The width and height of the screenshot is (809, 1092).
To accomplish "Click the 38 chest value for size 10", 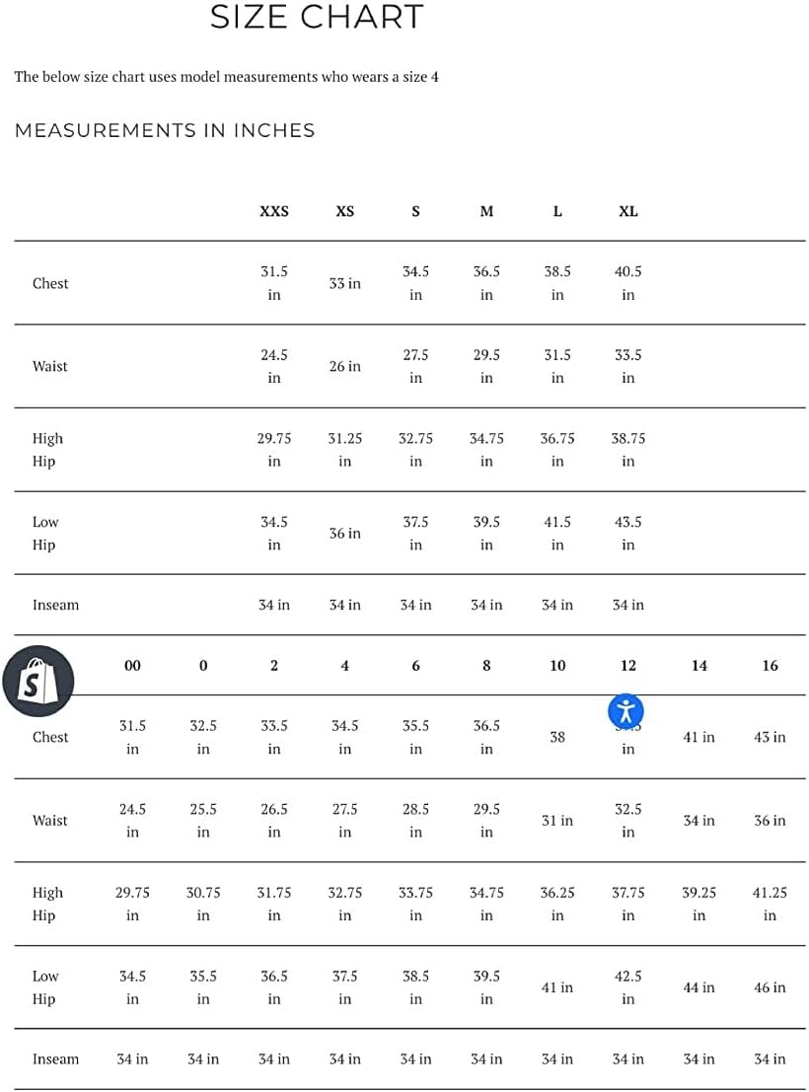I will pos(557,737).
